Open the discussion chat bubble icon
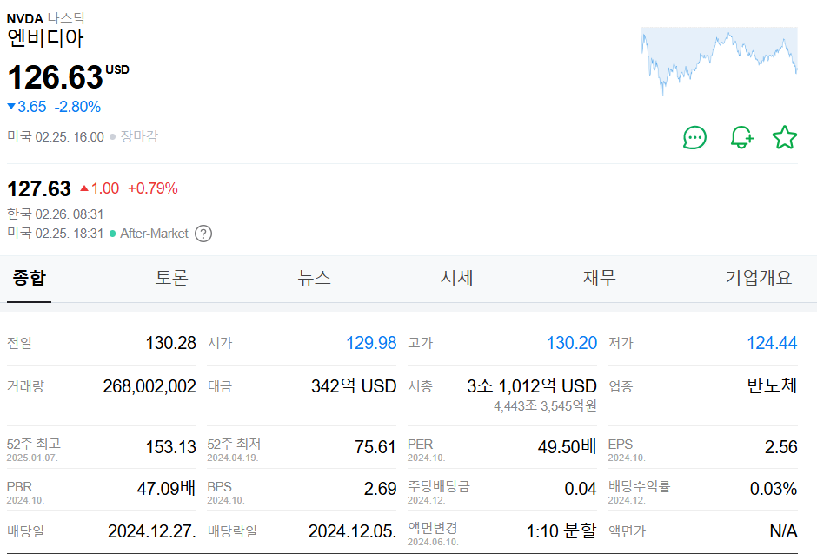Screen dimensions: 817x560 tap(694, 138)
